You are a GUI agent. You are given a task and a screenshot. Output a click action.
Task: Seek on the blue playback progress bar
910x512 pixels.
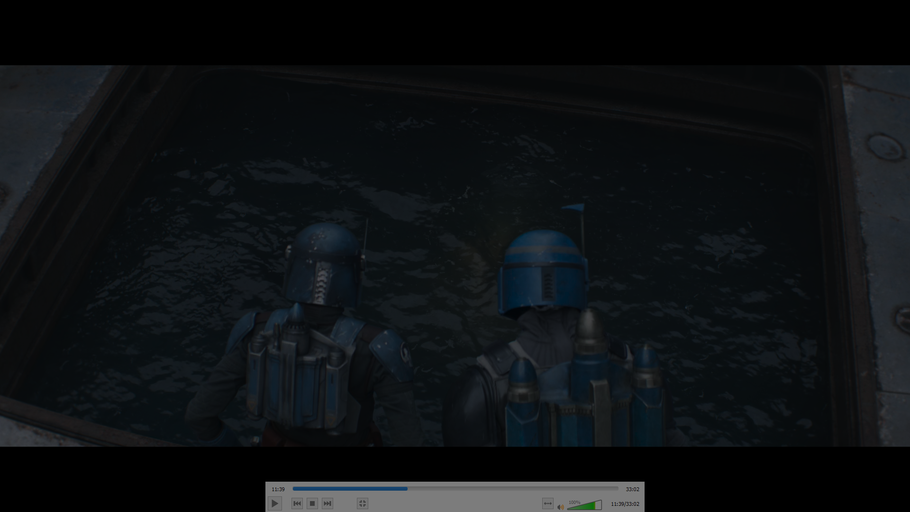pyautogui.click(x=455, y=489)
